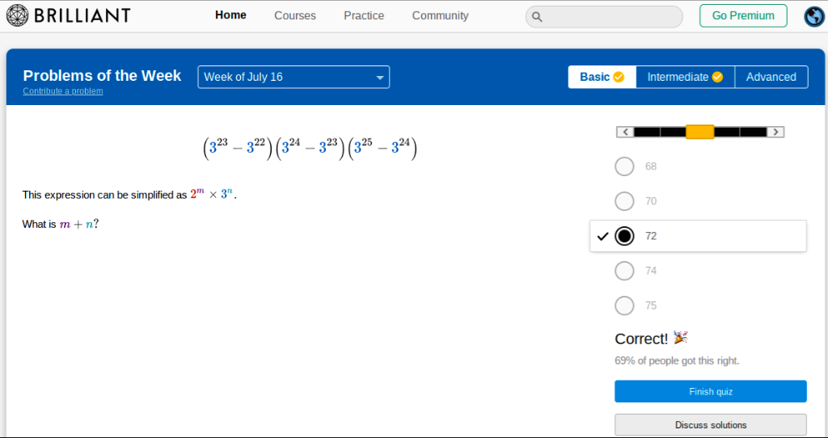Switch to the Advanced difficulty tab
Screen dimensions: 828x438
[x=771, y=77]
